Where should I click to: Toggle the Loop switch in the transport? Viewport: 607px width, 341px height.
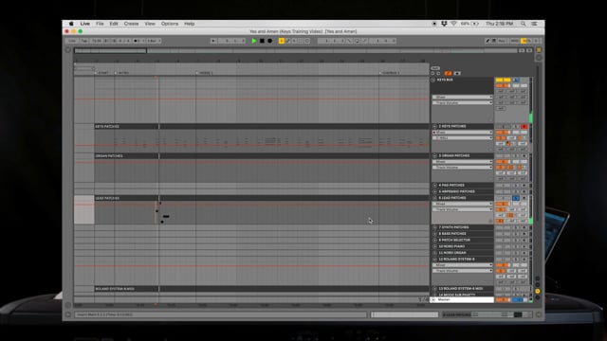click(357, 41)
